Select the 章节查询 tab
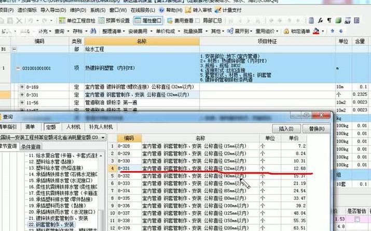371x231 pixels. pos(9,146)
